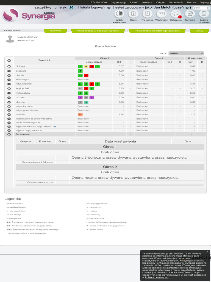Click the red 6- grade in biologia
Image resolution: width=211 pixels, height=282 pixels.
coord(91,66)
